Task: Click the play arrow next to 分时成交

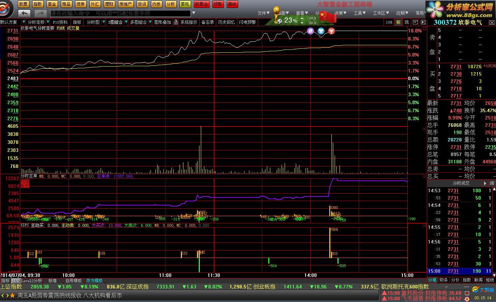Action: click(485, 183)
